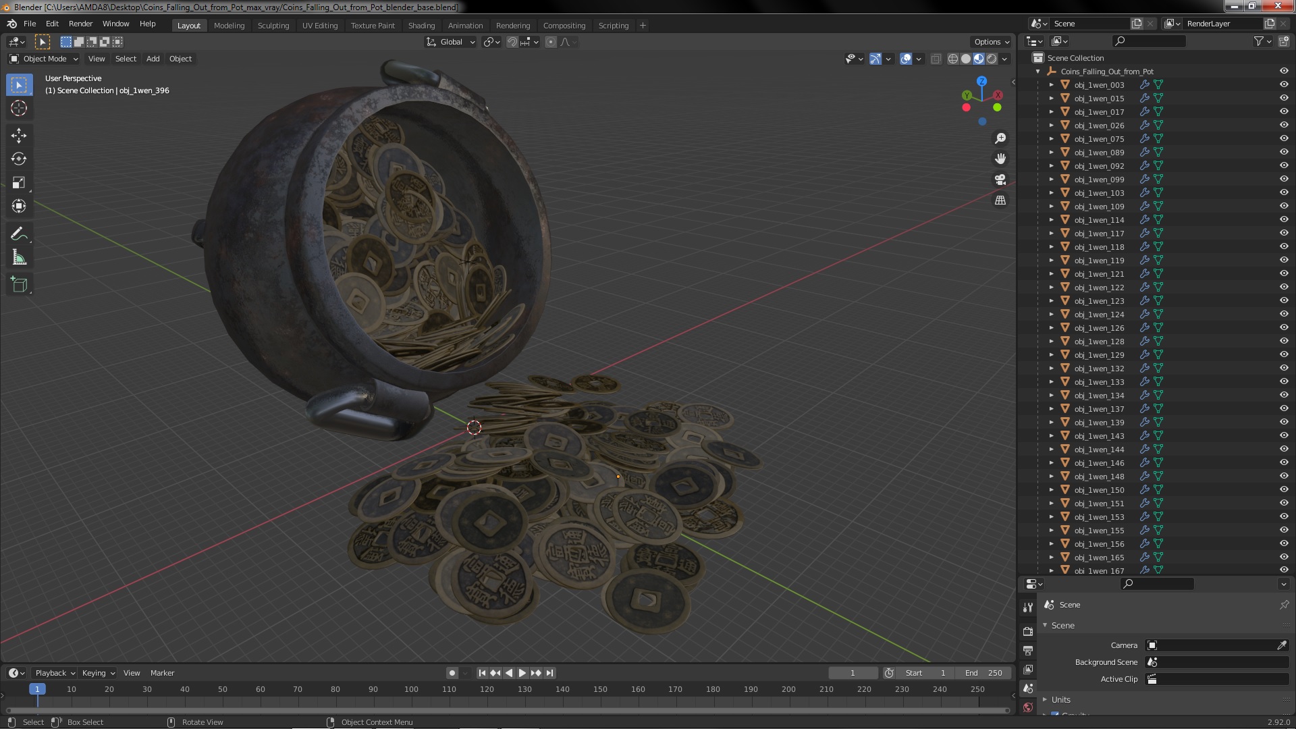Open the World properties tab
This screenshot has height=729, width=1296.
click(1028, 707)
